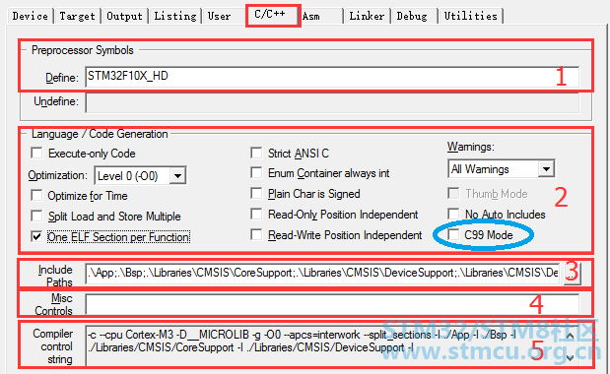Open the User tab
The image size is (610, 374).
click(x=219, y=17)
